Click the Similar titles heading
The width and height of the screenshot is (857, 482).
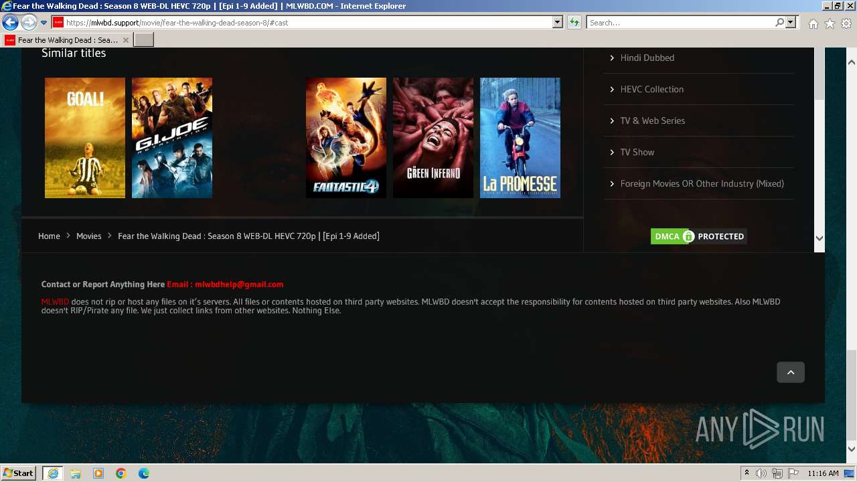point(74,53)
